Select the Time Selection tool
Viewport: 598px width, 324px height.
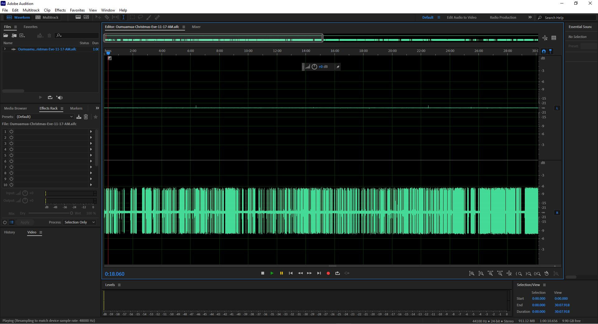(123, 17)
